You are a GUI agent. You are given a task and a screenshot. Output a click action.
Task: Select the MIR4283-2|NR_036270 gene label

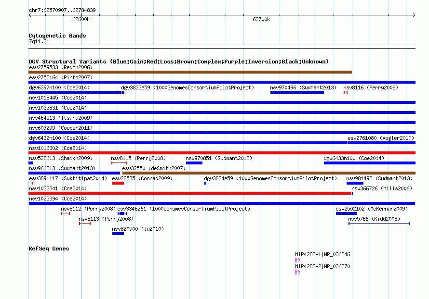coord(322,266)
